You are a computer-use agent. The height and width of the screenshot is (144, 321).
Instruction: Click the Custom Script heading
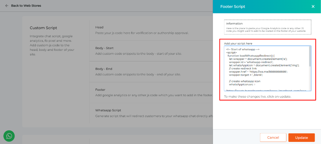[43, 28]
